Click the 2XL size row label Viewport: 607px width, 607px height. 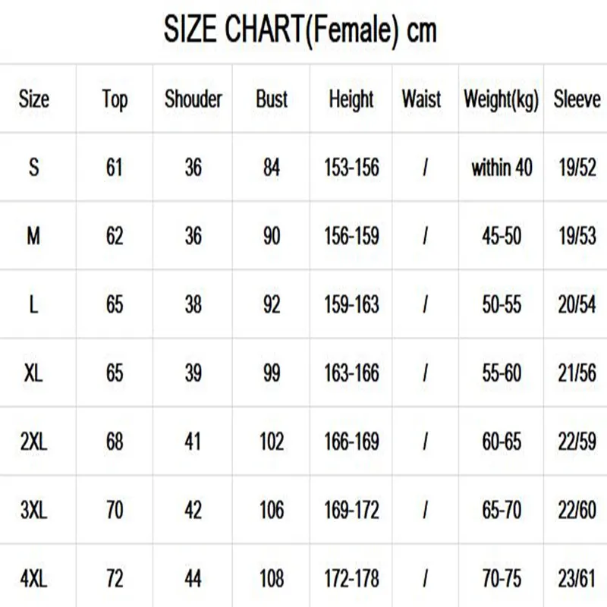[x=34, y=442]
